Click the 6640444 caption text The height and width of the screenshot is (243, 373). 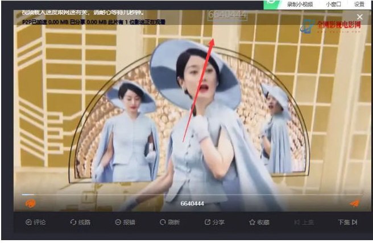tap(192, 204)
